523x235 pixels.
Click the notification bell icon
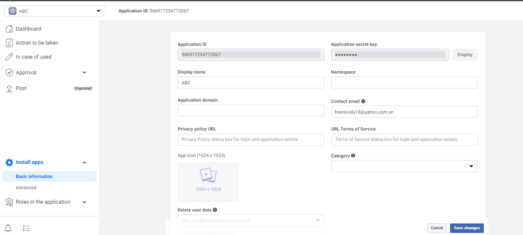click(8, 228)
